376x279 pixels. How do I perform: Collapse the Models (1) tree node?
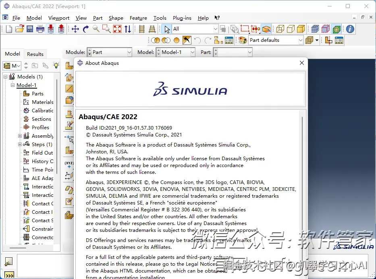pyautogui.click(x=5, y=76)
